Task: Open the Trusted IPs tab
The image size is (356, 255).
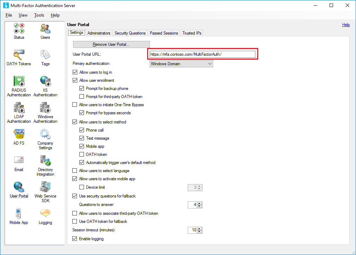Action: pos(191,33)
